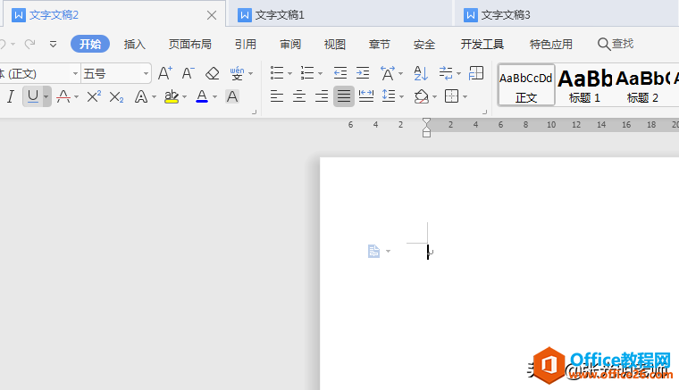Open the 插入 ribbon tab
The image size is (679, 390).
135,44
